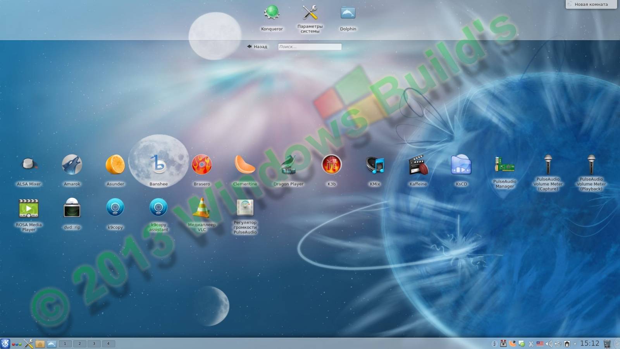
Task: Switch to virtual desktop 3
Action: coord(94,344)
